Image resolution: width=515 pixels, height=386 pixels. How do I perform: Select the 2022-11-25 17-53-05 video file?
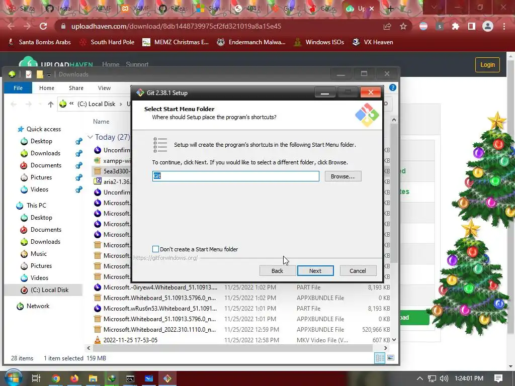tap(243, 340)
